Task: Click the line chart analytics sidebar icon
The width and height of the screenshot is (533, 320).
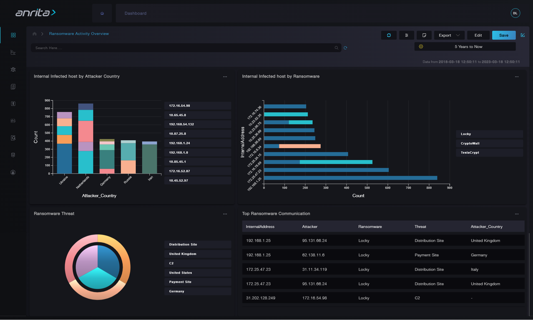Action: click(13, 52)
